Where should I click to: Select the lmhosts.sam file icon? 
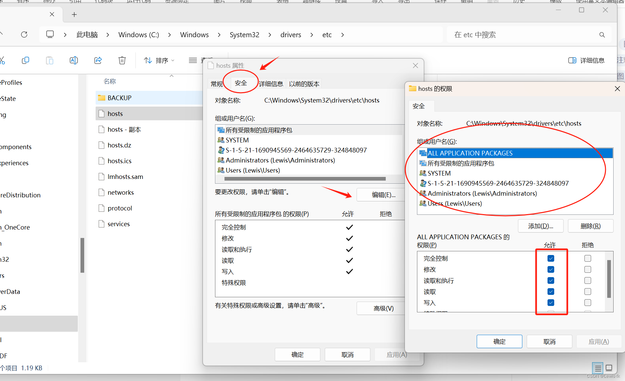pos(101,177)
